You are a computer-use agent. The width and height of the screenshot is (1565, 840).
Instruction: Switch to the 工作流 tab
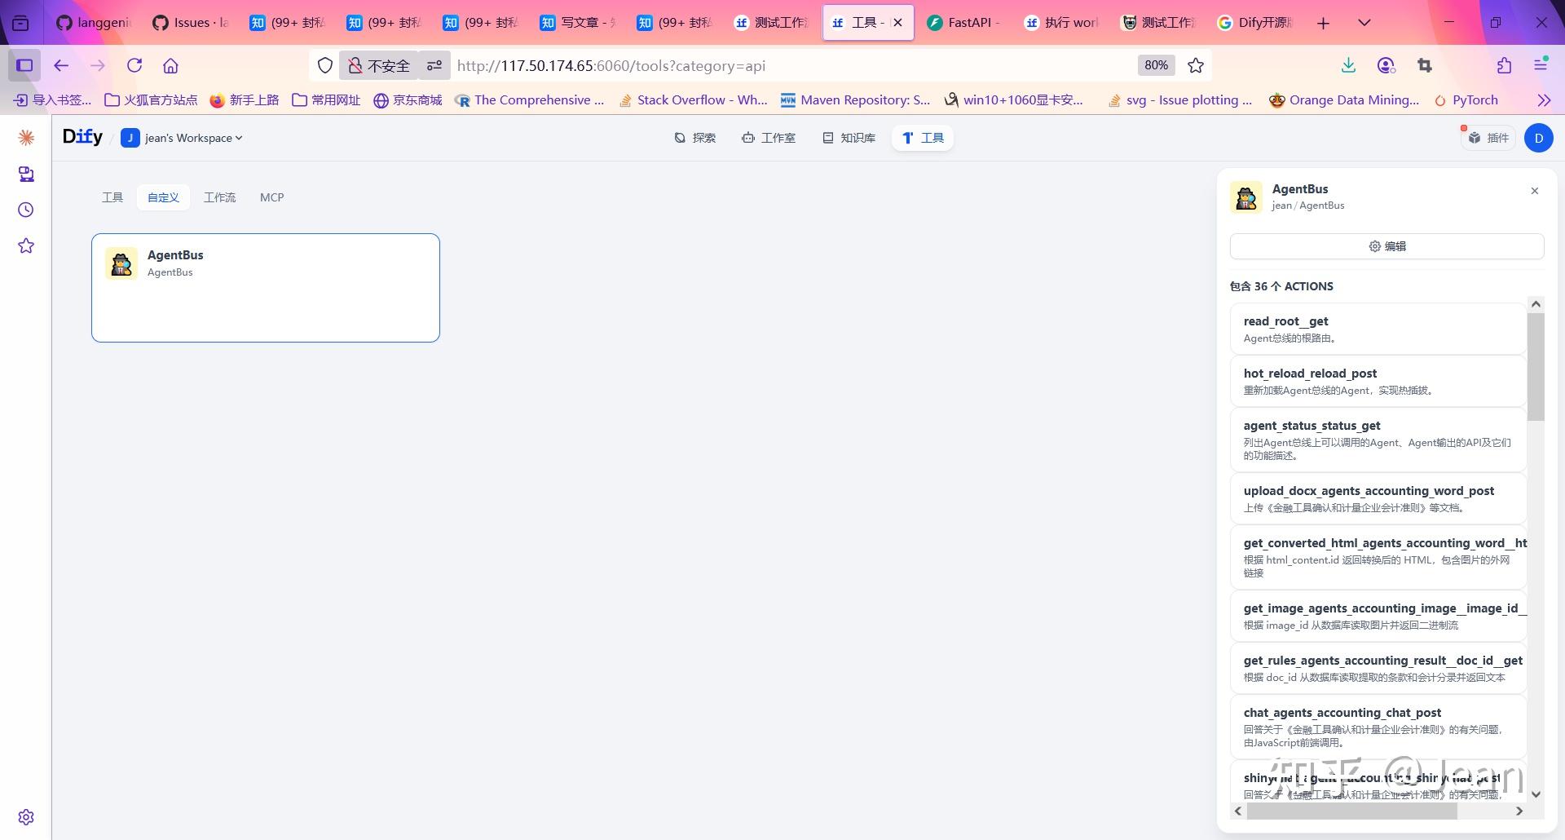[x=219, y=197]
